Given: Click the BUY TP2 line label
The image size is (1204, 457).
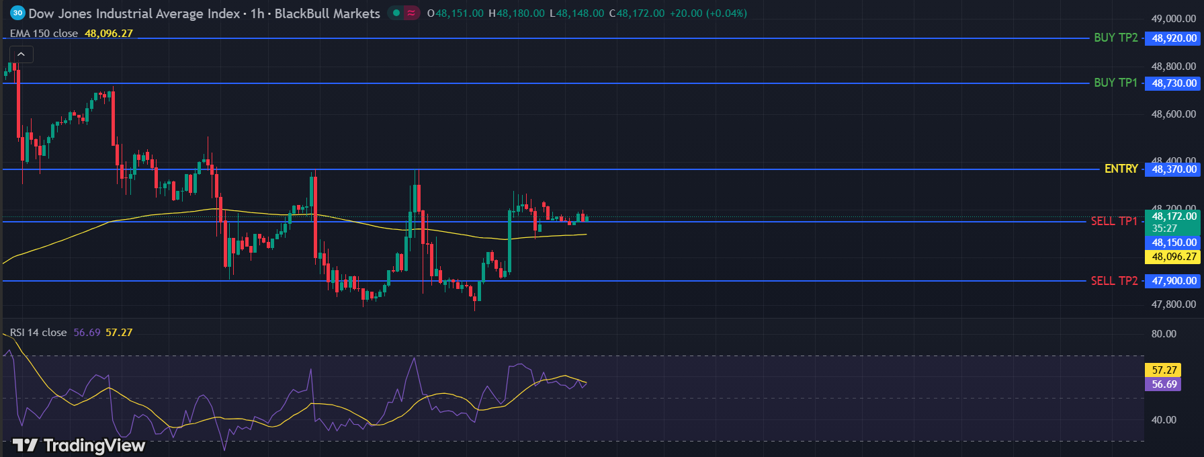Looking at the screenshot, I should [1115, 38].
